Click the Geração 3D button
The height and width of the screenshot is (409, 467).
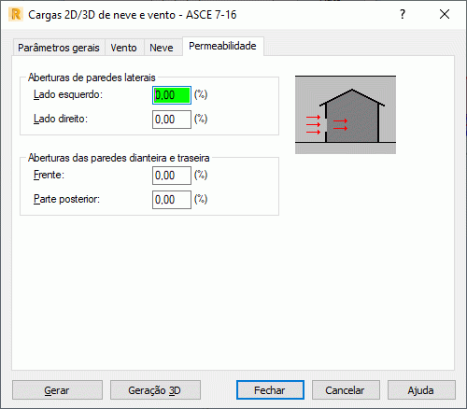coord(155,390)
